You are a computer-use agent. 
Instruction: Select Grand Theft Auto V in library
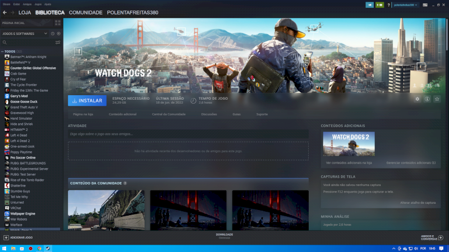[24, 107]
